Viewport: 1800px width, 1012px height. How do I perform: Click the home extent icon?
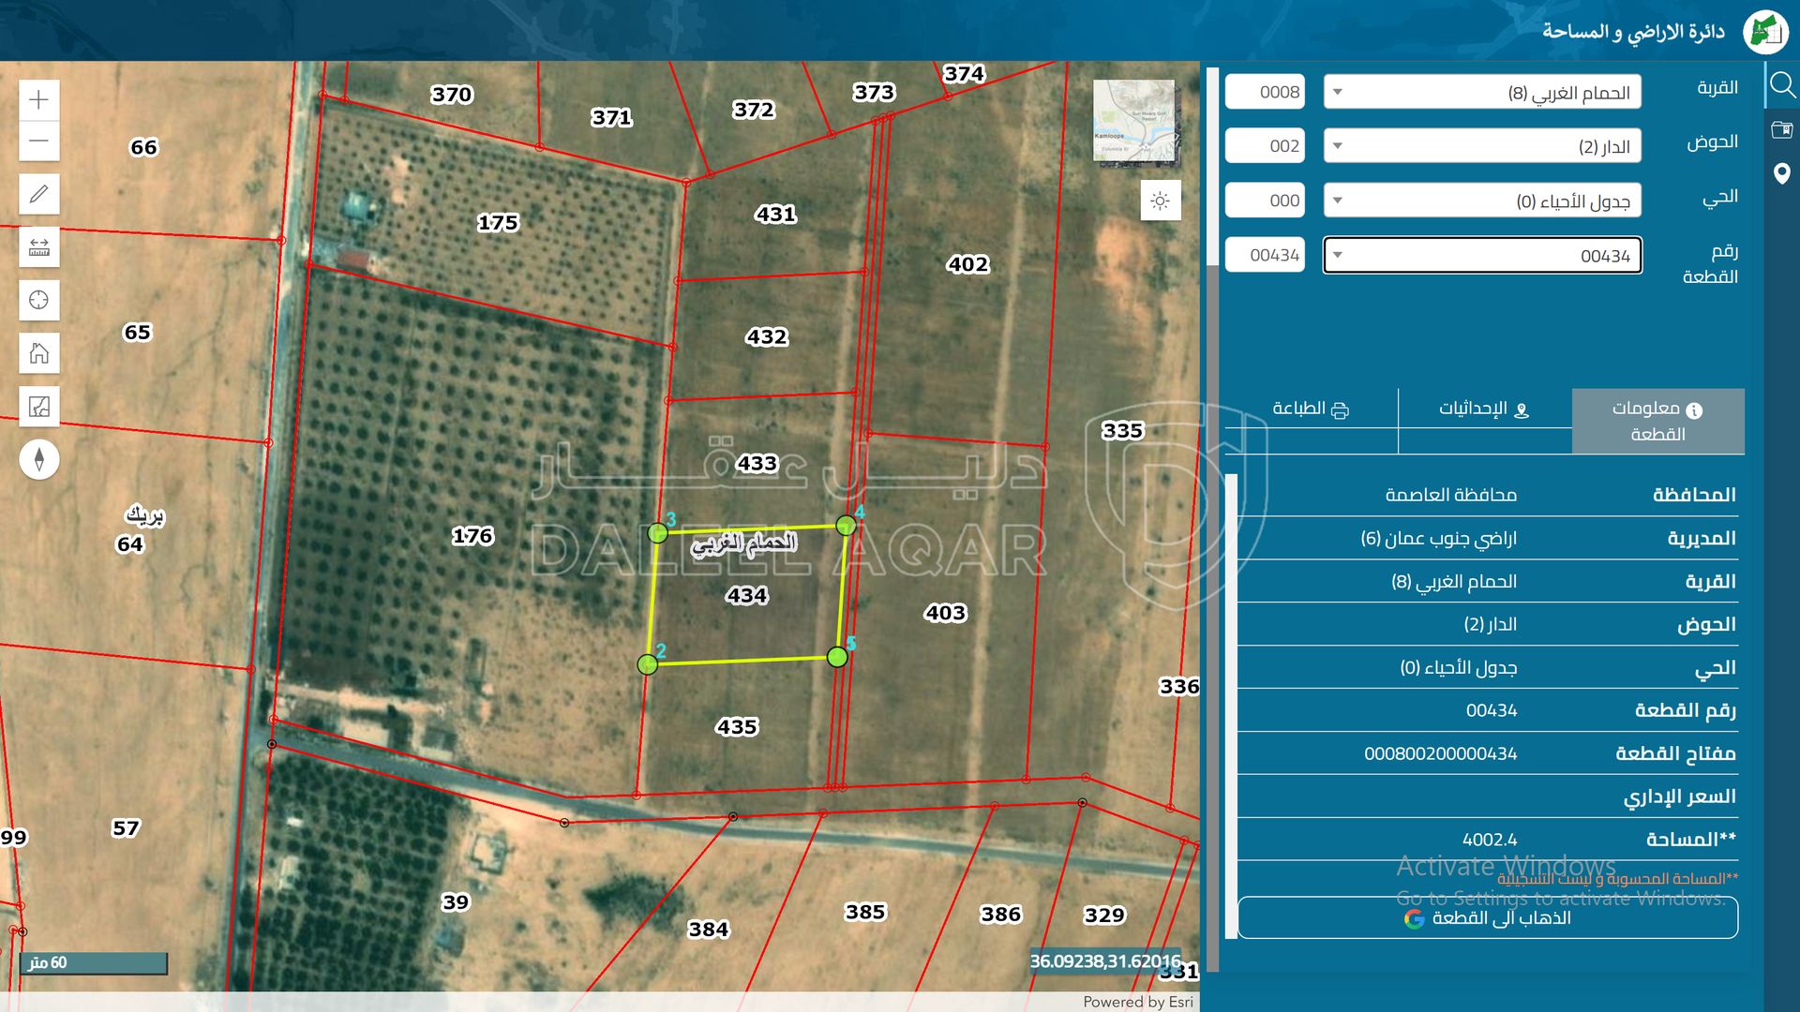(x=38, y=353)
